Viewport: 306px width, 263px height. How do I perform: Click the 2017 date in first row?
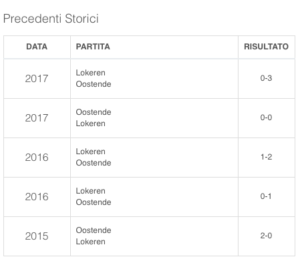coord(37,79)
